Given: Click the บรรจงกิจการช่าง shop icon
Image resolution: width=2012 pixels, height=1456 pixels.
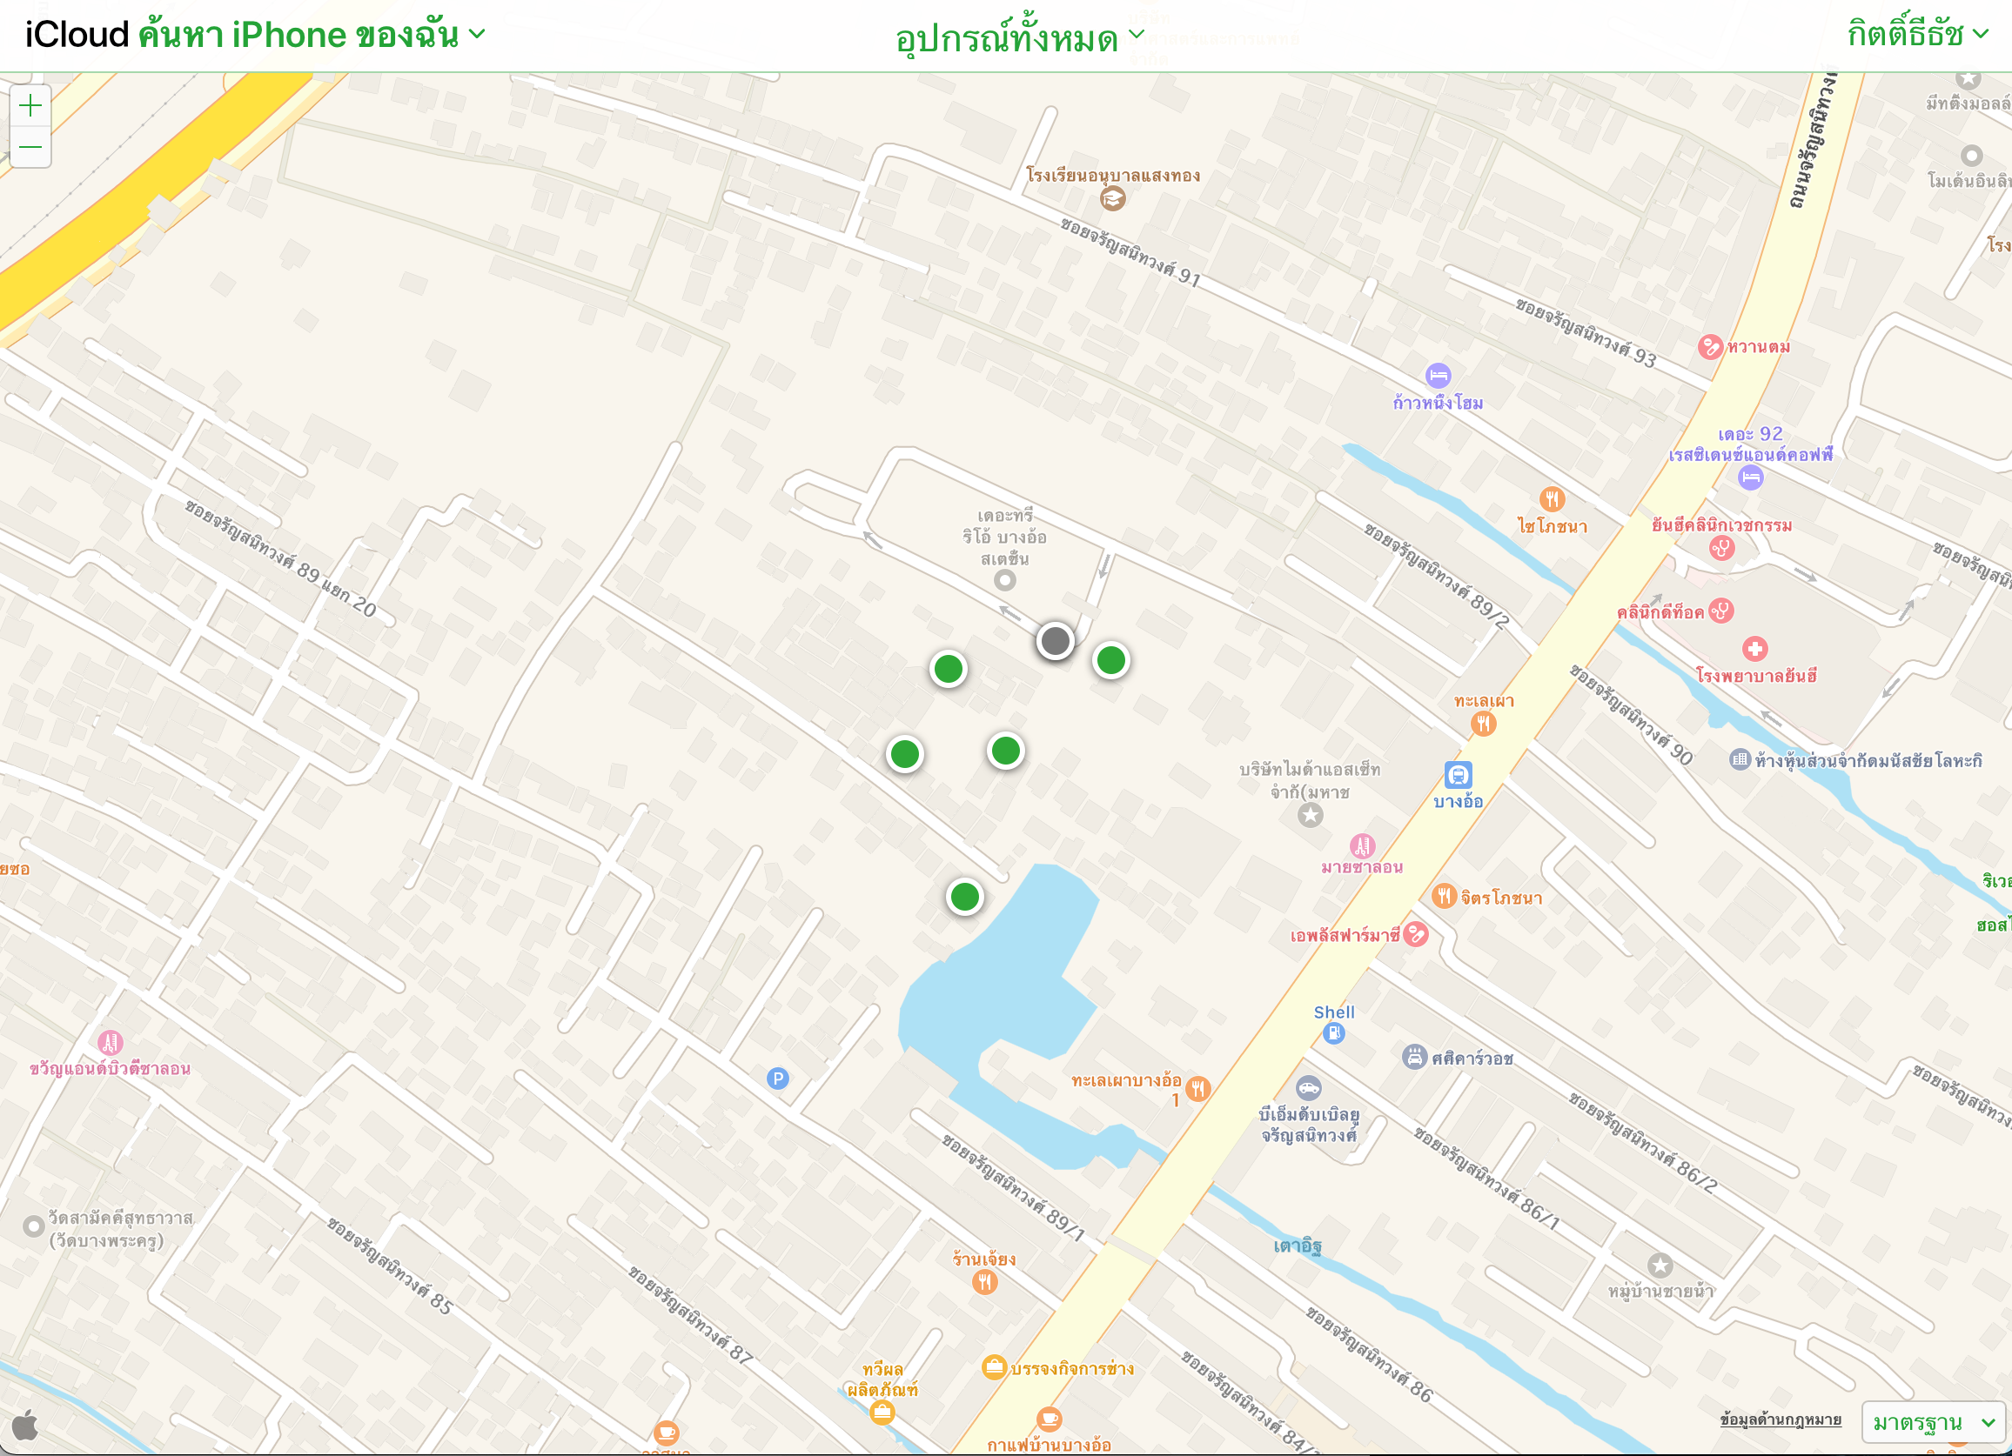Looking at the screenshot, I should coord(994,1367).
